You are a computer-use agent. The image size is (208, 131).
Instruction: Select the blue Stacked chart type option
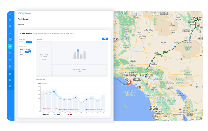point(29,42)
